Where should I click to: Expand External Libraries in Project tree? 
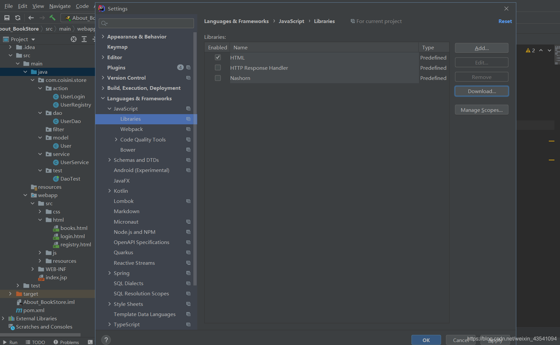[3, 318]
